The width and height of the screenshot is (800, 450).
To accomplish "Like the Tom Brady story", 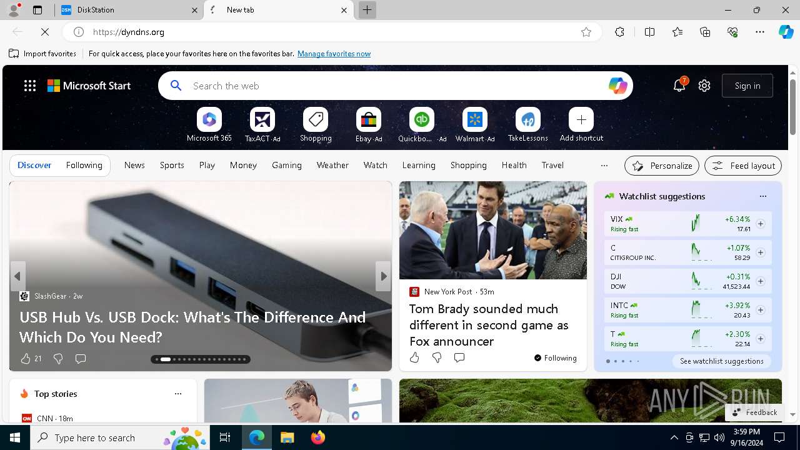I will pyautogui.click(x=414, y=357).
